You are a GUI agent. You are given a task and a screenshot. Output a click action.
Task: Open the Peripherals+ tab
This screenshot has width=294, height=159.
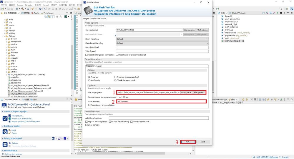(47, 13)
